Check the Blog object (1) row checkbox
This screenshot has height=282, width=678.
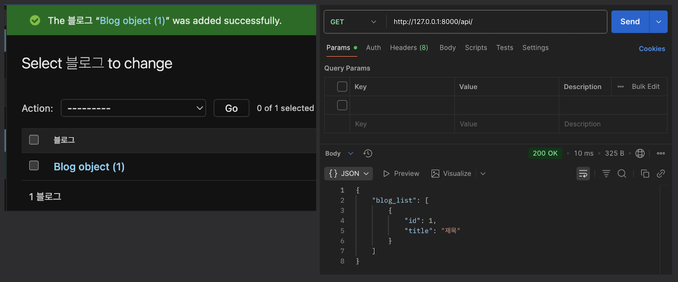click(34, 166)
